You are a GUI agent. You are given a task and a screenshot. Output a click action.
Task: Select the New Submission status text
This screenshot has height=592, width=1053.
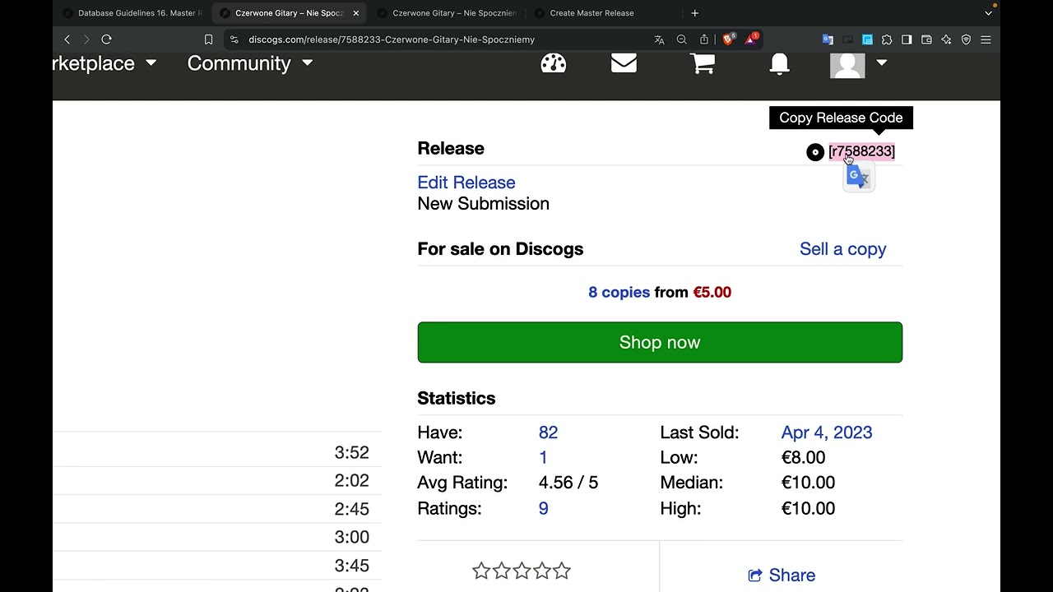point(483,204)
